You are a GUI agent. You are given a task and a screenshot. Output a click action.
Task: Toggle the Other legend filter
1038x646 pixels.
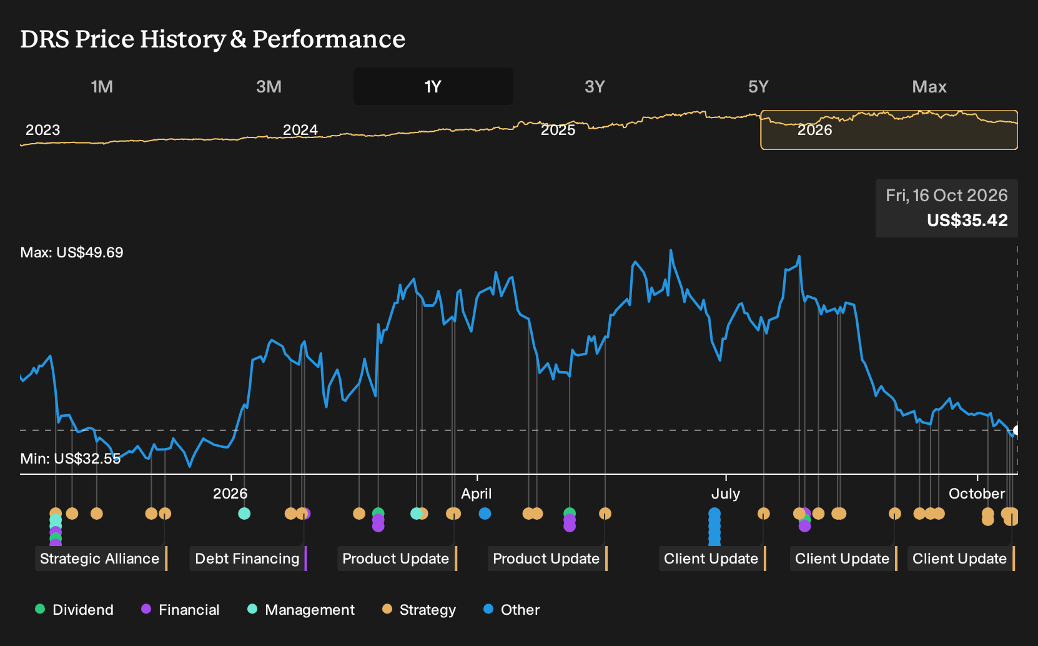coord(512,610)
